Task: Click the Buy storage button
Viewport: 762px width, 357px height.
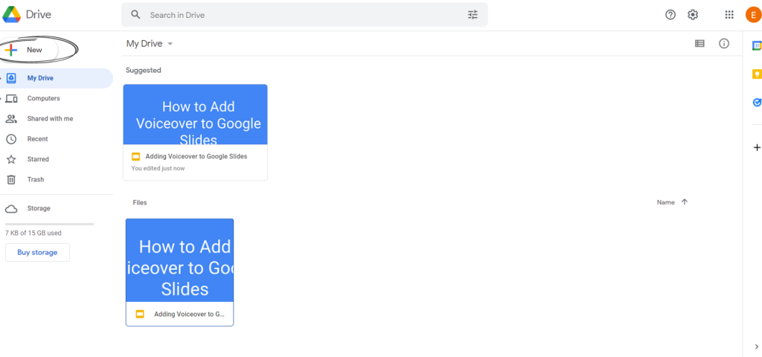Action: click(37, 253)
